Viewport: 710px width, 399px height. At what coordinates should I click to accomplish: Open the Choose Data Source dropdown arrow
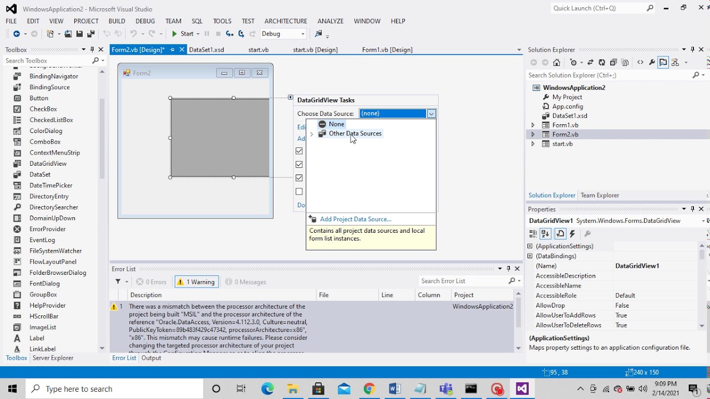(x=431, y=114)
